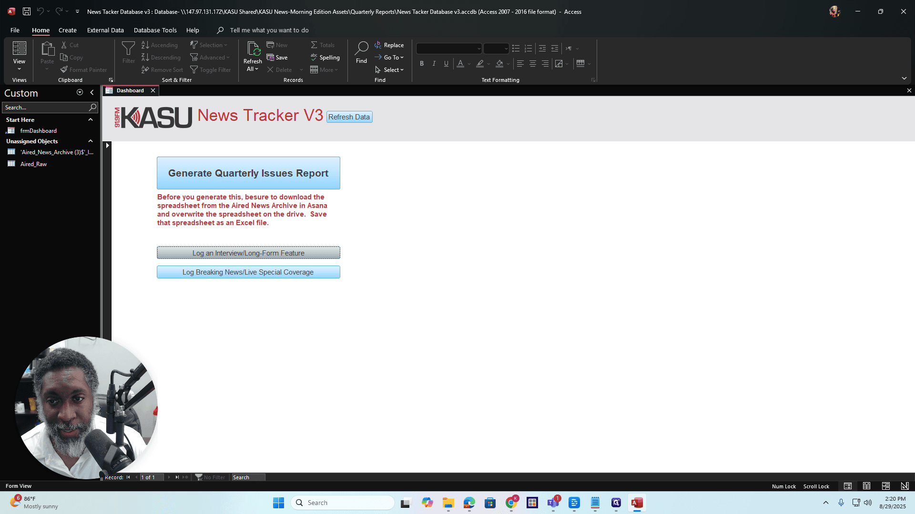Switch to Layout View in status bar
The image size is (915, 514).
pyautogui.click(x=885, y=486)
